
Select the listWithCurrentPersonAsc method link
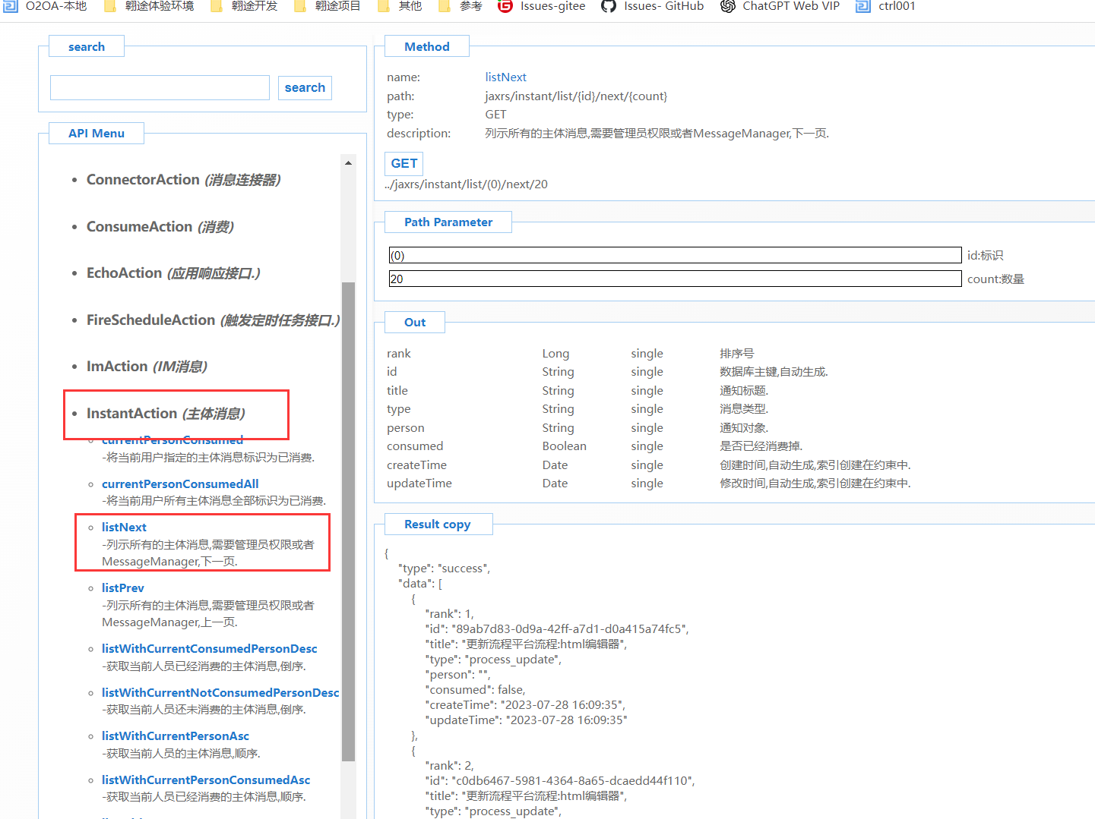[176, 736]
